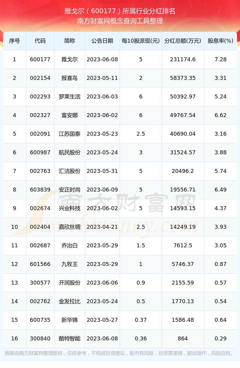Select the 股息率(%) column header

tap(220, 41)
